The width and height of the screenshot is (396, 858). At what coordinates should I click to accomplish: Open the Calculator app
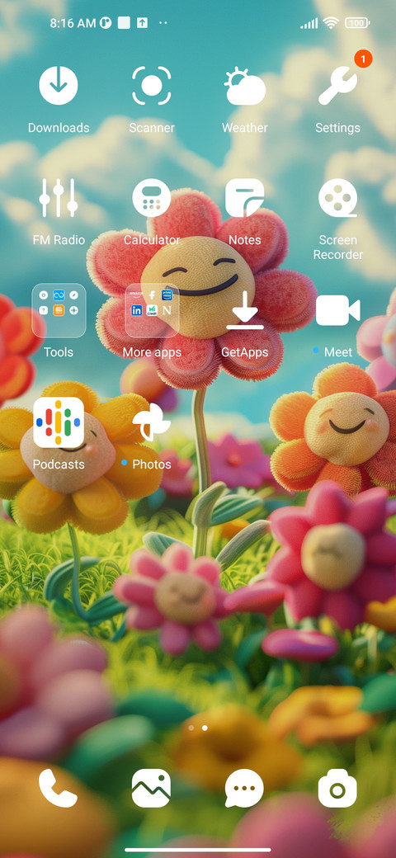152,197
